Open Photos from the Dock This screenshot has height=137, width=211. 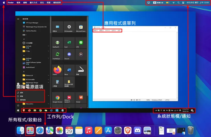click(x=59, y=130)
